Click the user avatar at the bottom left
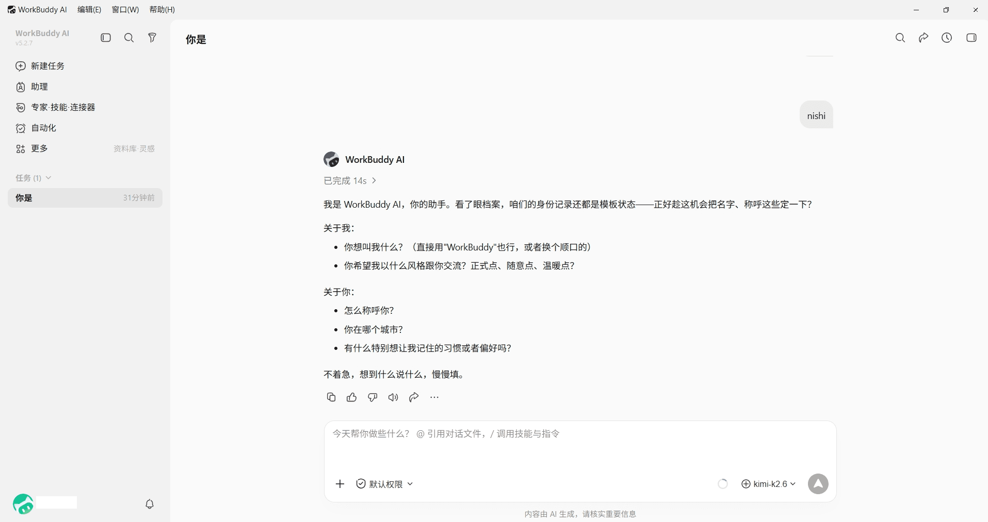 (x=23, y=504)
